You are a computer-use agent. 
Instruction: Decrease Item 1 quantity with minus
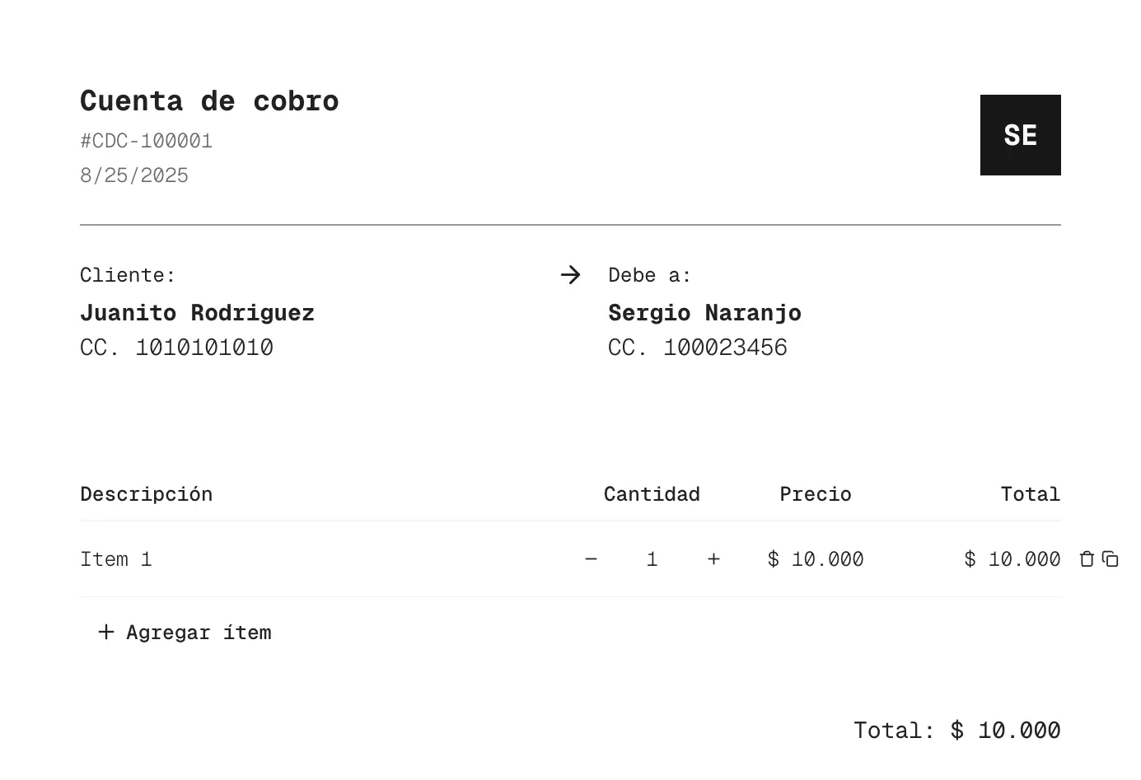click(x=591, y=559)
